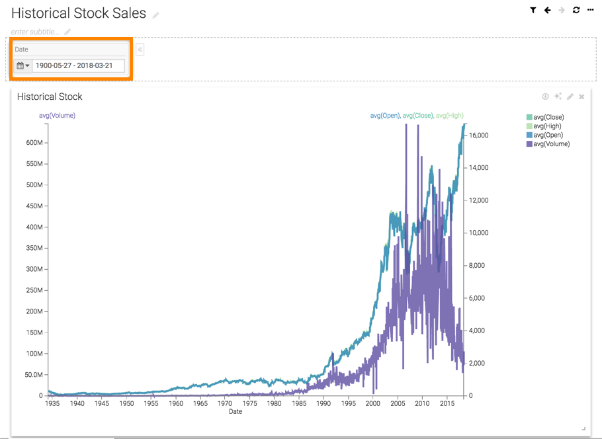602x439 pixels.
Task: Click the avg(Volume) purple legend swatch
Action: coord(529,144)
